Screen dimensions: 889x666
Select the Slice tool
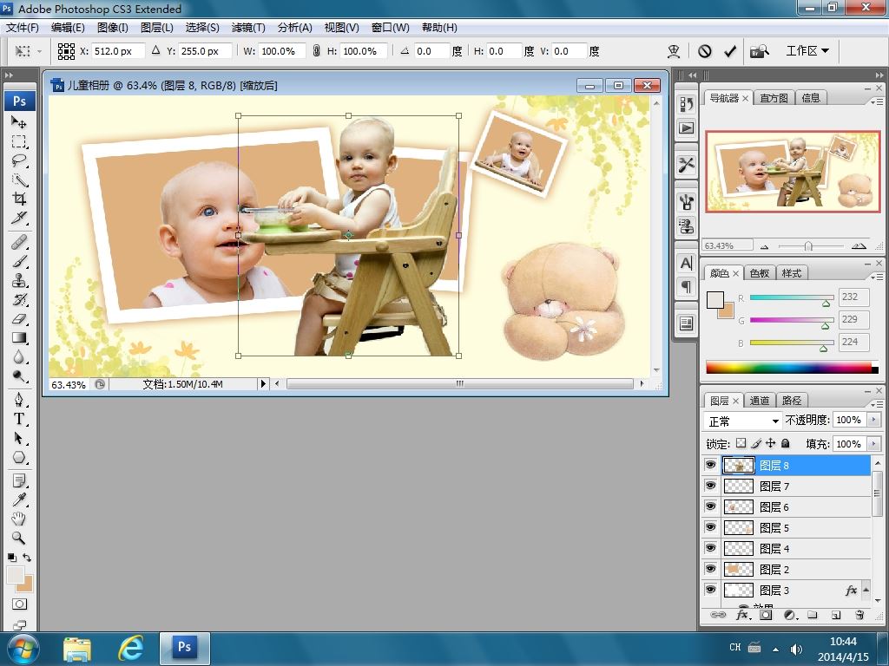[19, 218]
